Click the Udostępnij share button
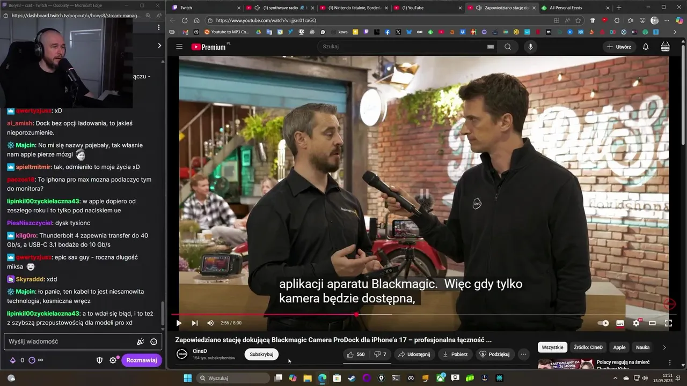 pos(413,354)
